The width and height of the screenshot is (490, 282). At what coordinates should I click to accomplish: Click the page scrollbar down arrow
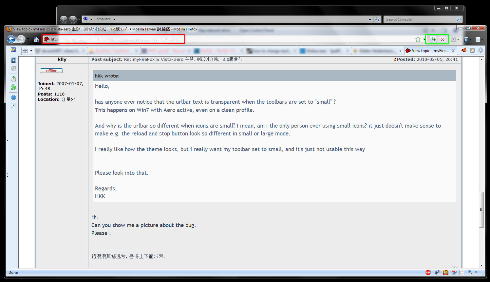481,265
